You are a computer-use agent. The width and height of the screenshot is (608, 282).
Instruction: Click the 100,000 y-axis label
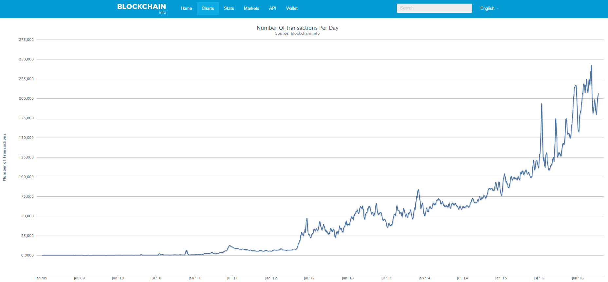(x=26, y=177)
